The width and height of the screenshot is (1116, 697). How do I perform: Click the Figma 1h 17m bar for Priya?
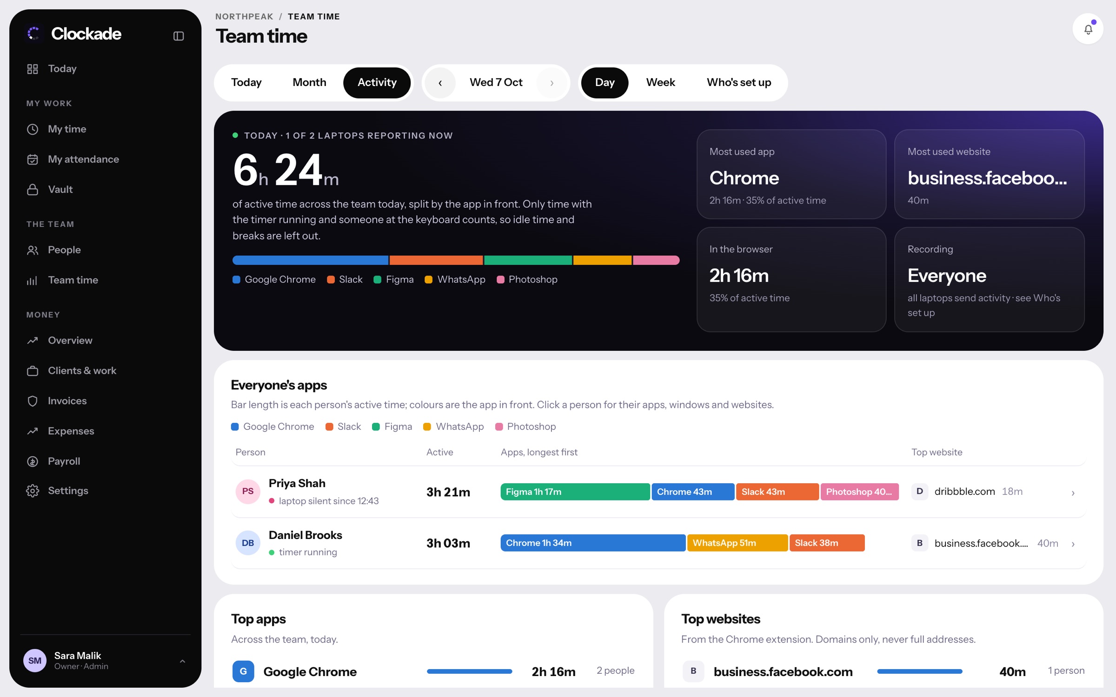(575, 492)
